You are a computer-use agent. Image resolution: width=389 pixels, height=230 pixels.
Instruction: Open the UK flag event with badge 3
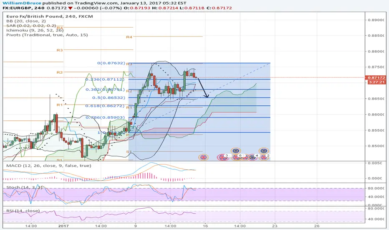pos(222,157)
